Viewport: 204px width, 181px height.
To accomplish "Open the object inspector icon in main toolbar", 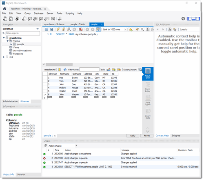I will (x=17, y=19).
